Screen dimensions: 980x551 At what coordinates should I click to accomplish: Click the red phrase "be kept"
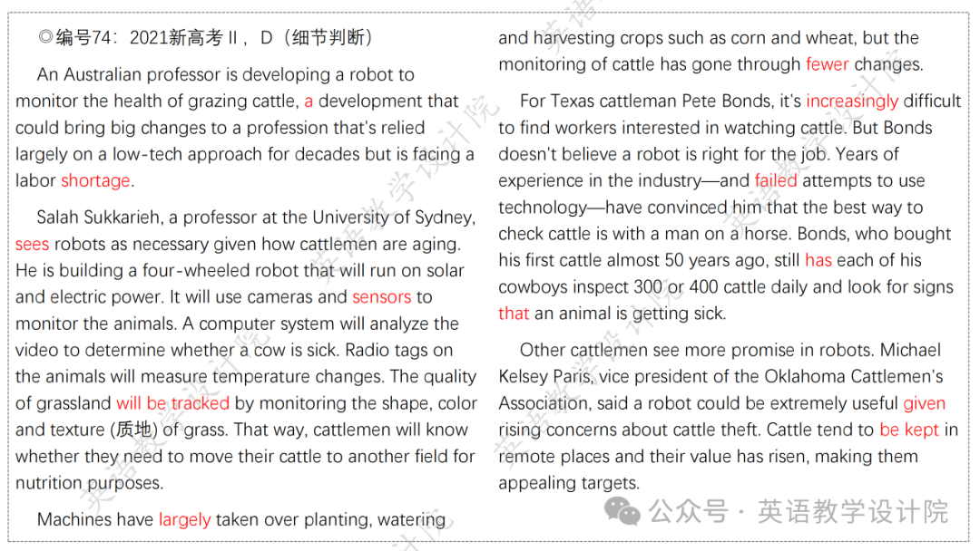(908, 430)
